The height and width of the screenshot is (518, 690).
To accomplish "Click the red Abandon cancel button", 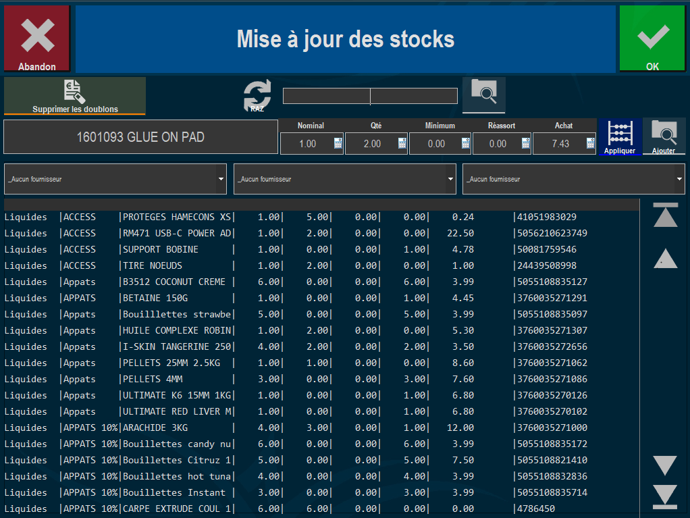I will 37,38.
